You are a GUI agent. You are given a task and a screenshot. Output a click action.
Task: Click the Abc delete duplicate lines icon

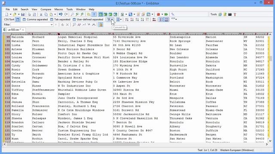coord(154,20)
